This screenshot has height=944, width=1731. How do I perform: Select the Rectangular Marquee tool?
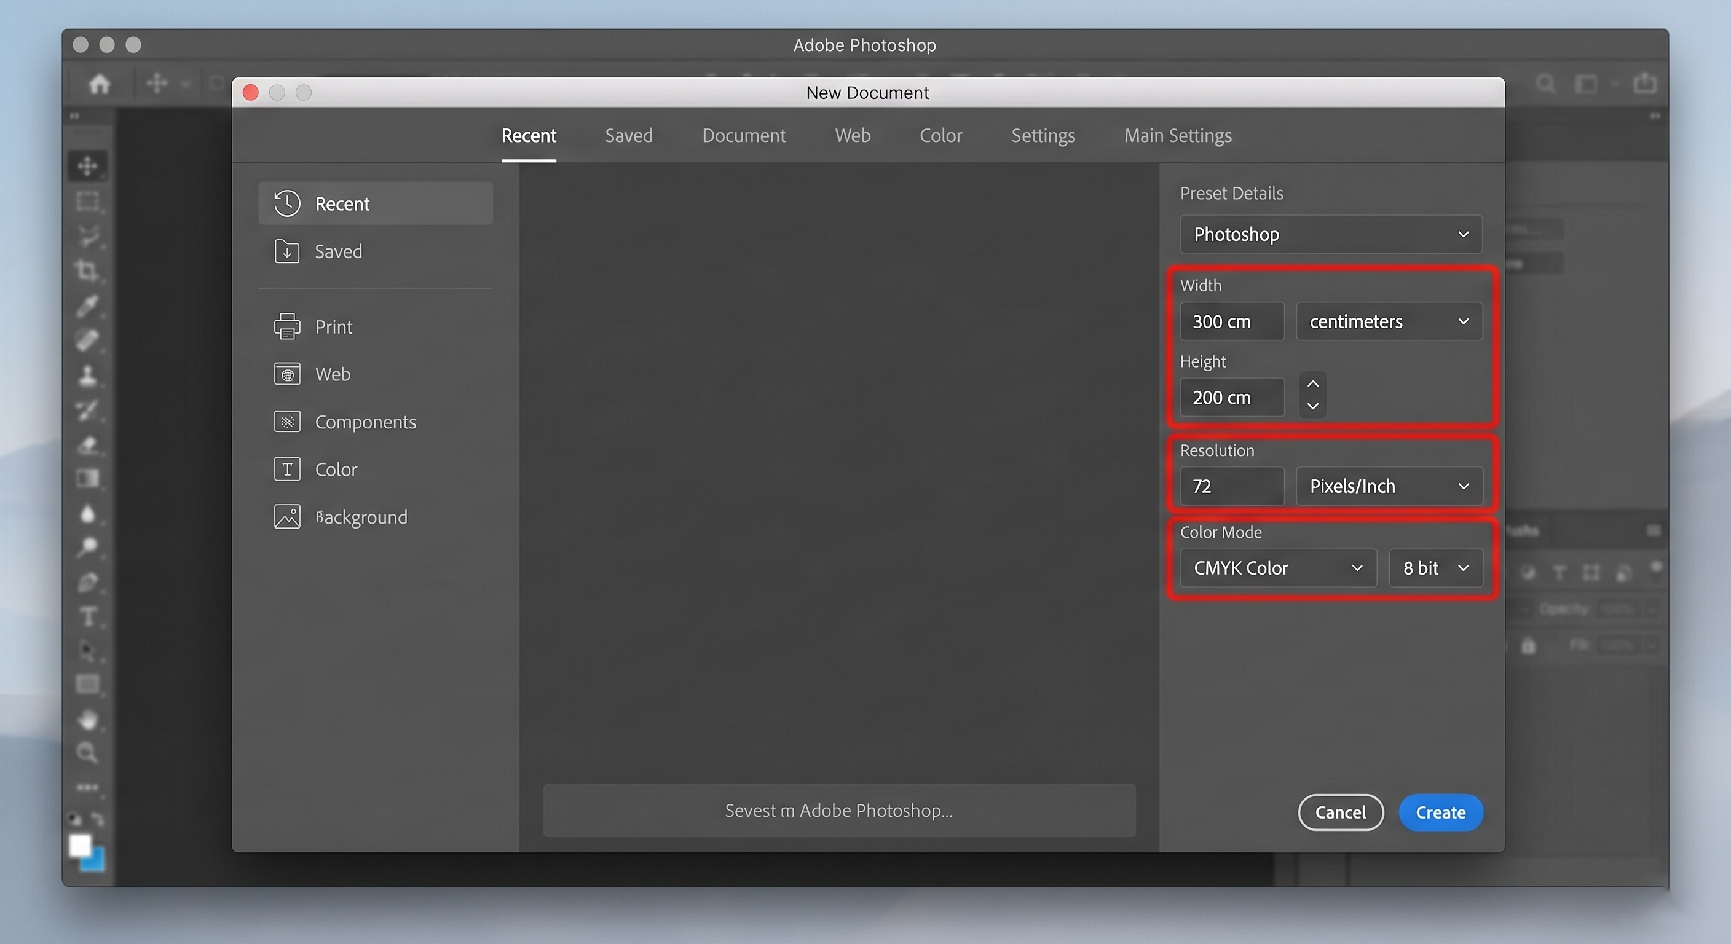(x=87, y=201)
